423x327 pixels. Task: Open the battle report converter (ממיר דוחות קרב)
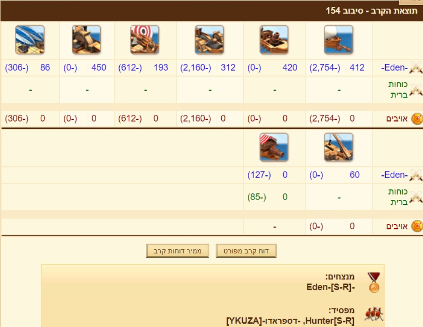click(x=178, y=251)
